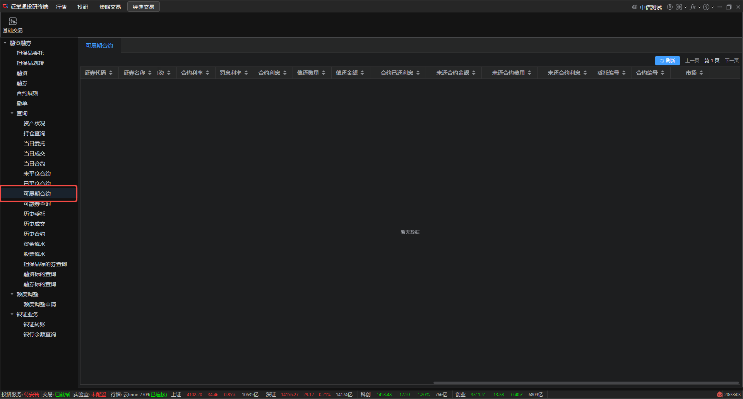Click the four-petal layout icon

pos(679,7)
